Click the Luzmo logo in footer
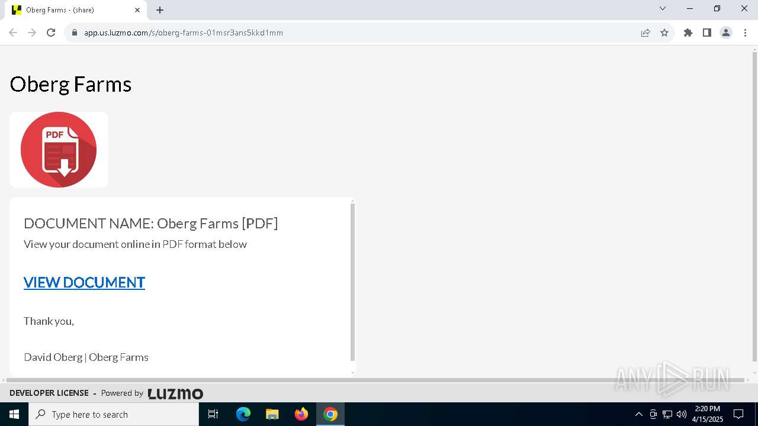 [x=175, y=393]
